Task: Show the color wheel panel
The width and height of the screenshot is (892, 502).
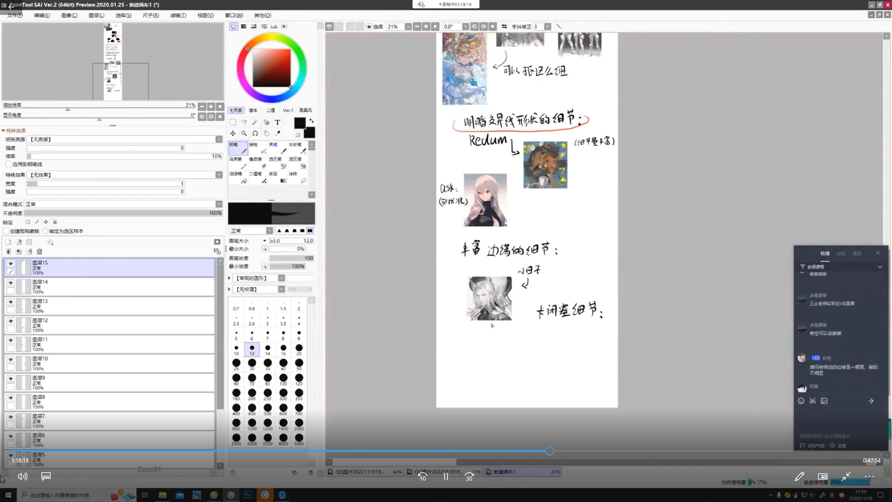Action: pos(234,26)
